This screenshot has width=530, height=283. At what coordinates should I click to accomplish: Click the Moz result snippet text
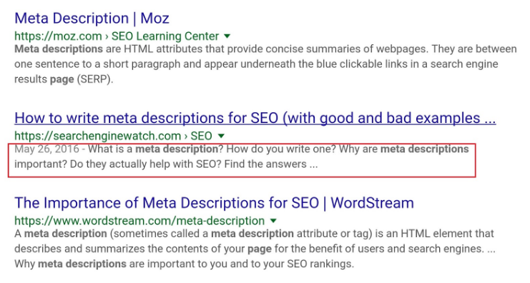click(x=265, y=64)
